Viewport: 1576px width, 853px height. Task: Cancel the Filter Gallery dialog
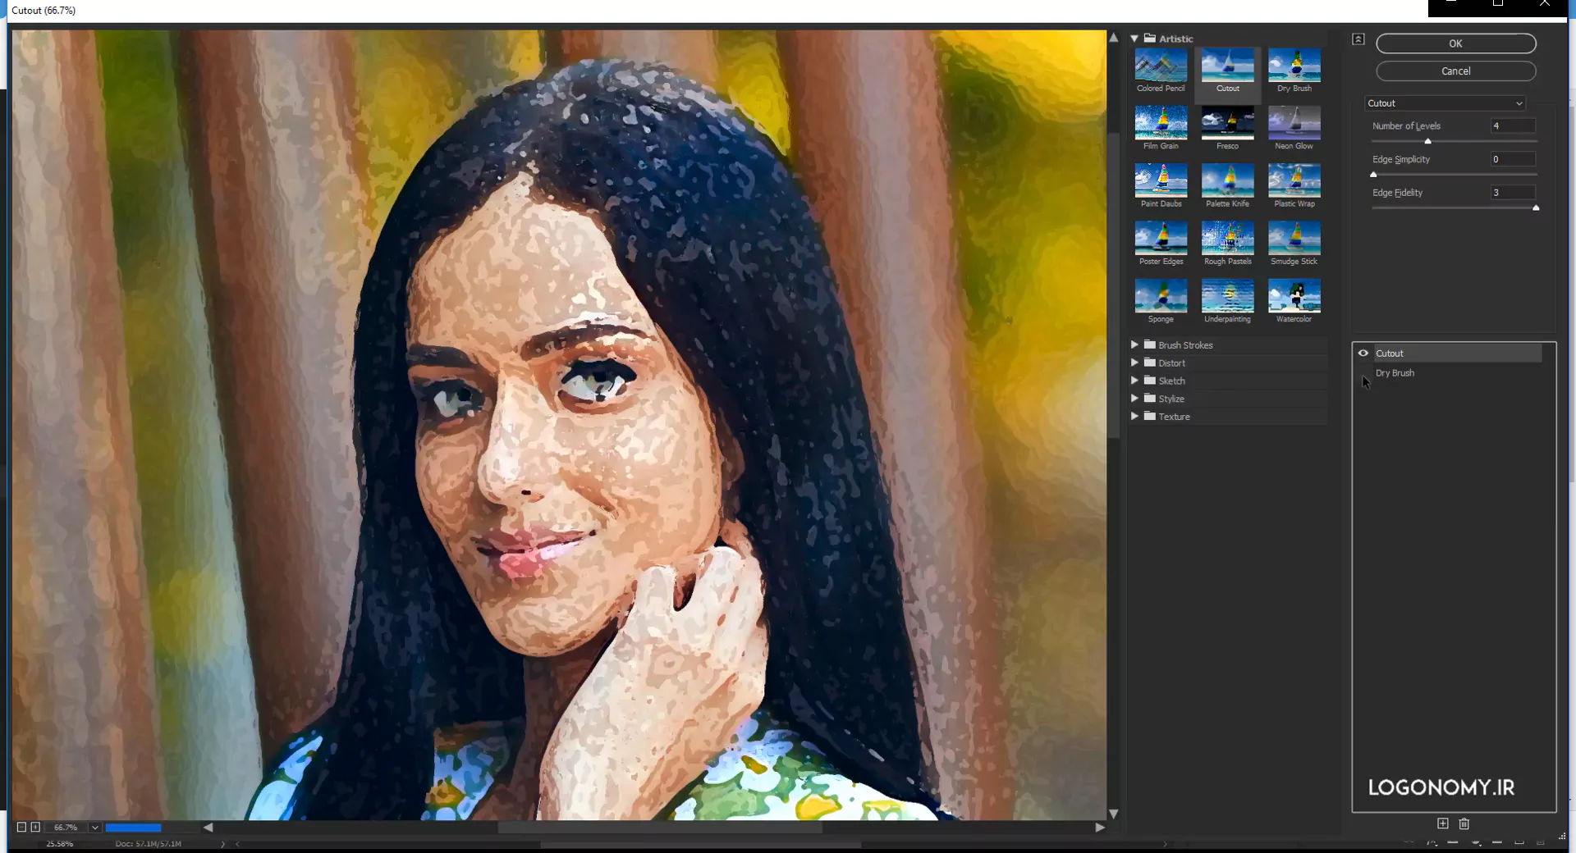point(1455,71)
